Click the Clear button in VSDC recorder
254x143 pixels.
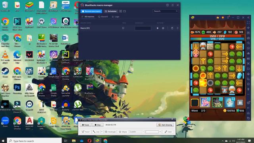tap(168, 132)
